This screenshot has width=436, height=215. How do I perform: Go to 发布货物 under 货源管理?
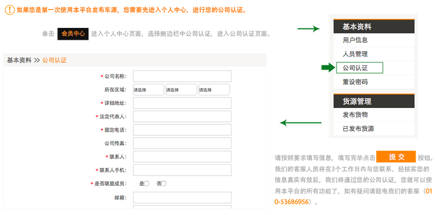pyautogui.click(x=355, y=115)
